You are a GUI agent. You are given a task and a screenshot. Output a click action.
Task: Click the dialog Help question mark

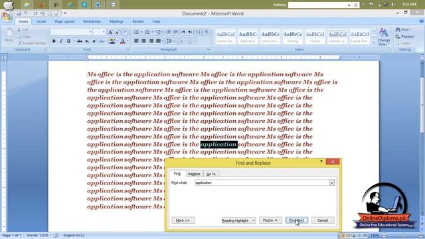coord(321,162)
